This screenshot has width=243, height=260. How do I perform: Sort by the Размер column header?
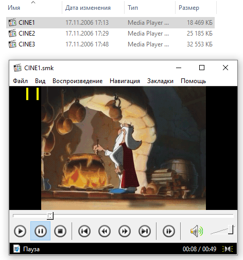coord(189,8)
